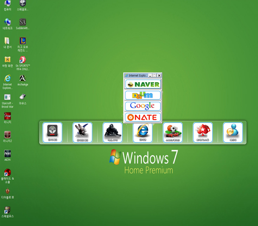Launch Starcraft - Brood War desktop icon
This screenshot has height=226, width=258.
coord(7,101)
